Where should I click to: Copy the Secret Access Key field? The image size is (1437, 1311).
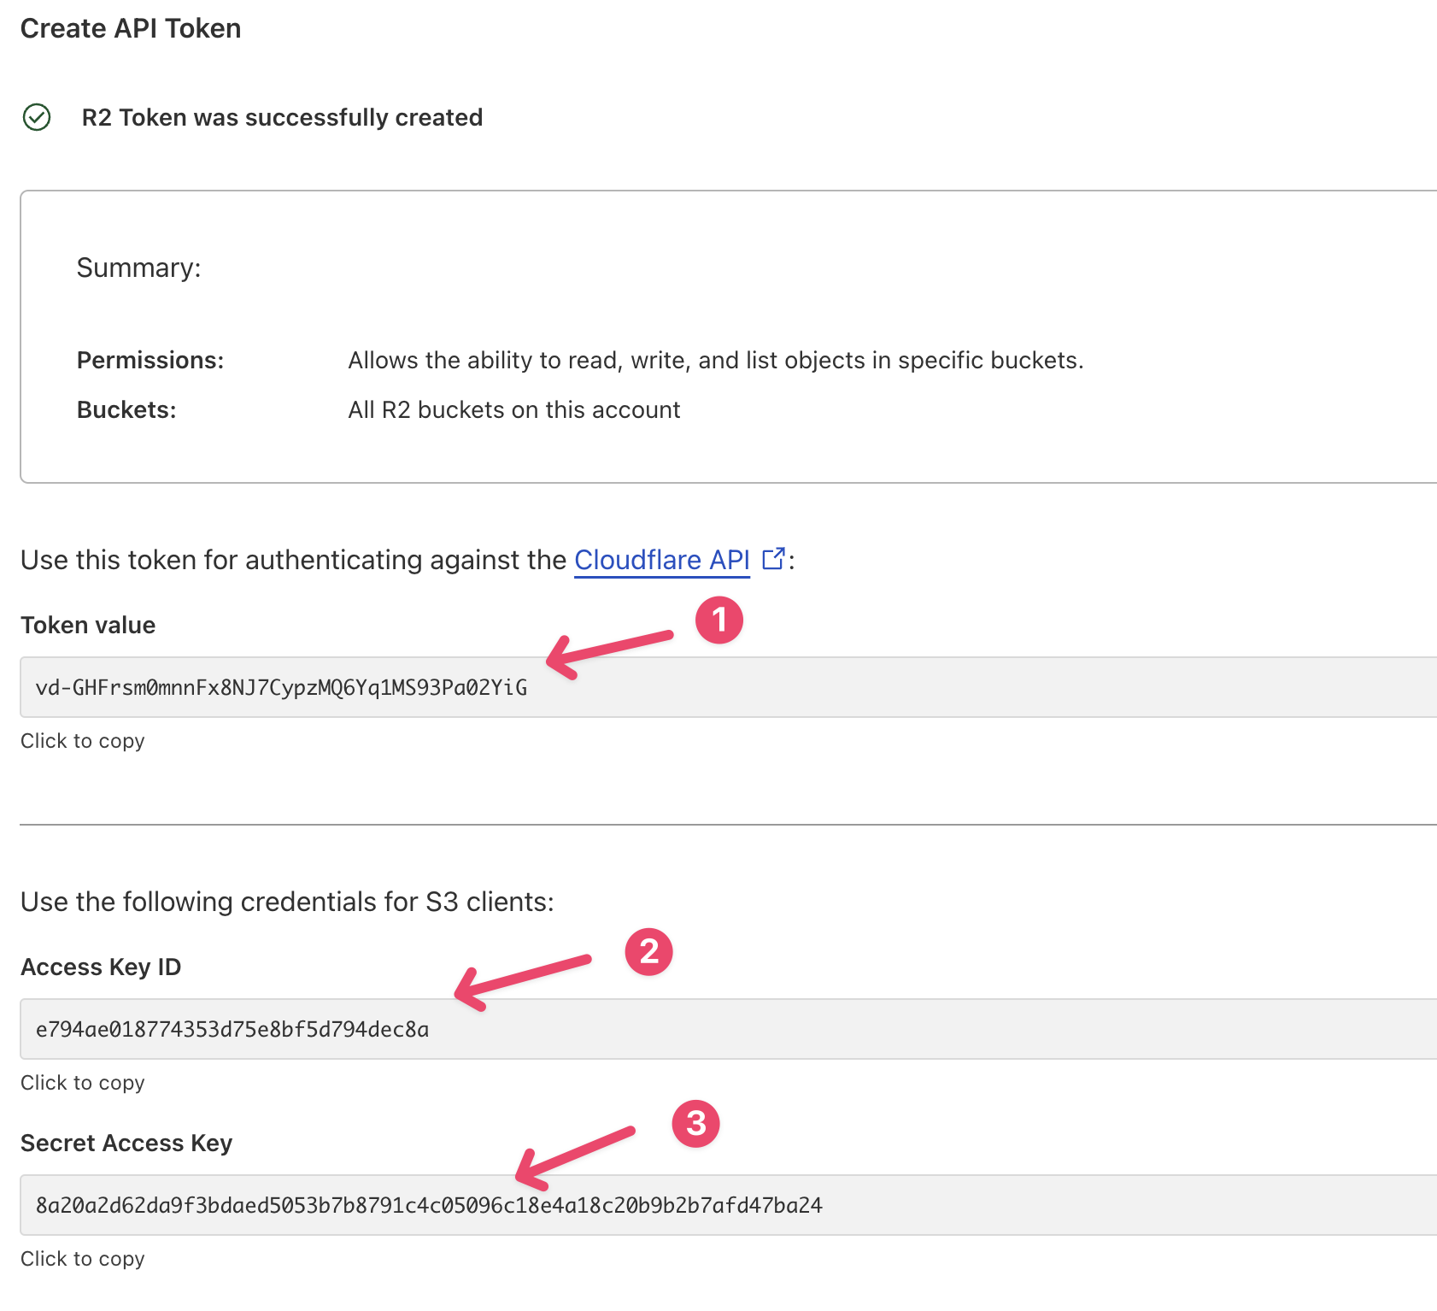[x=728, y=1205]
